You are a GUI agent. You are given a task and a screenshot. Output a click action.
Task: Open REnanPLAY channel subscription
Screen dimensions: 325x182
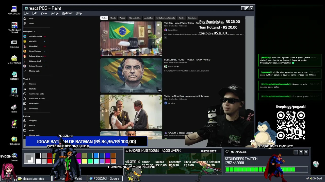coord(35,46)
